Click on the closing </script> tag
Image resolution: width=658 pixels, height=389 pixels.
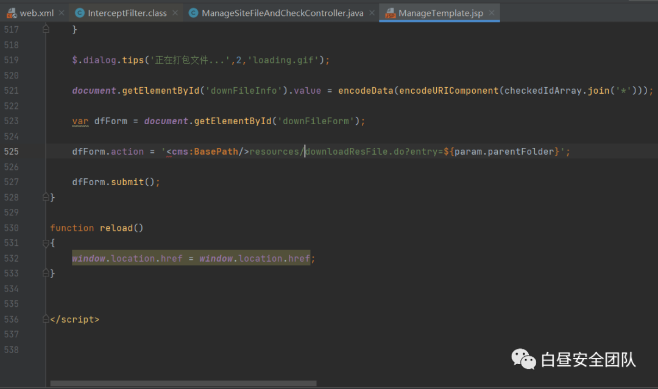(x=75, y=320)
